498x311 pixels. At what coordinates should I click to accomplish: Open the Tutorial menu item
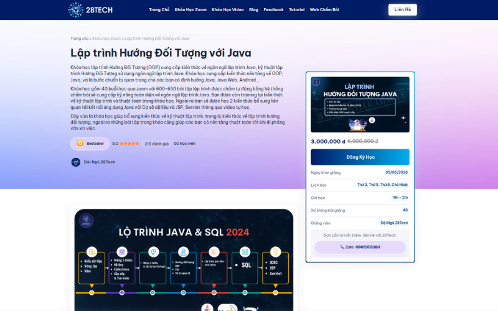tap(297, 10)
